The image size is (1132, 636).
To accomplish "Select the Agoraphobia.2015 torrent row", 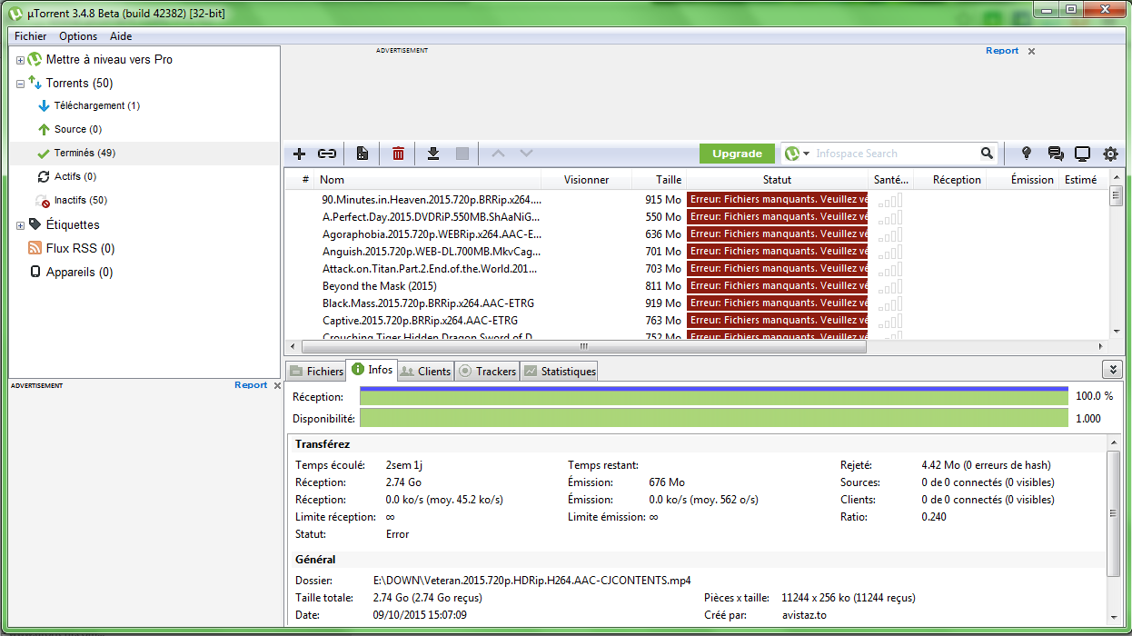I will pos(698,234).
